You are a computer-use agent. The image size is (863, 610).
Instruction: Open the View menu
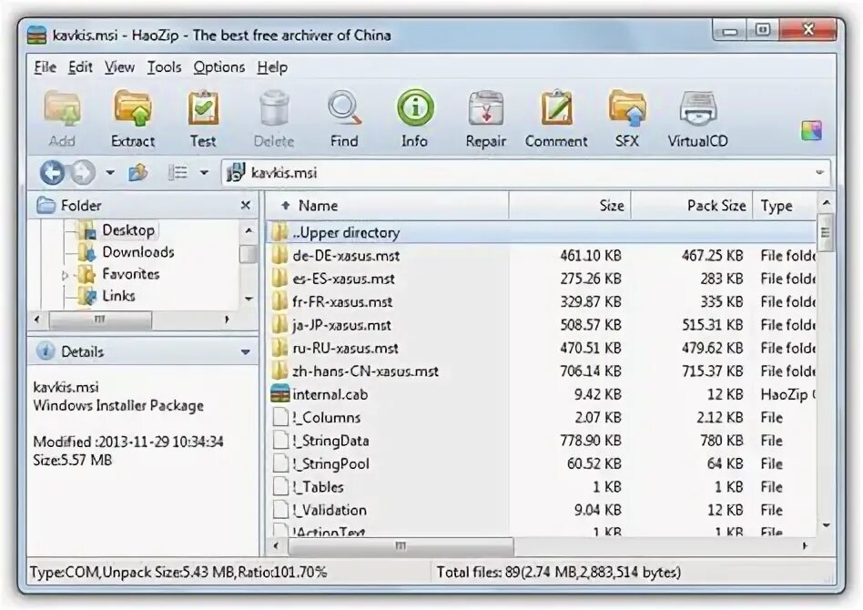pos(119,67)
